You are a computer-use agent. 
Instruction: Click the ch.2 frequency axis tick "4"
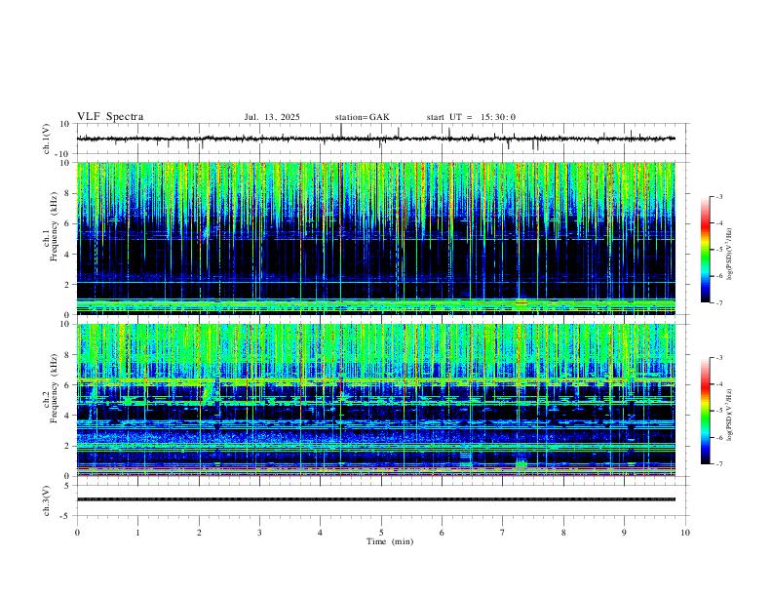pyautogui.click(x=68, y=416)
